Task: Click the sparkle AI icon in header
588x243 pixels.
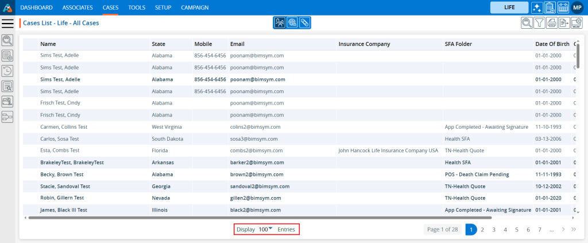Action: 537,7
